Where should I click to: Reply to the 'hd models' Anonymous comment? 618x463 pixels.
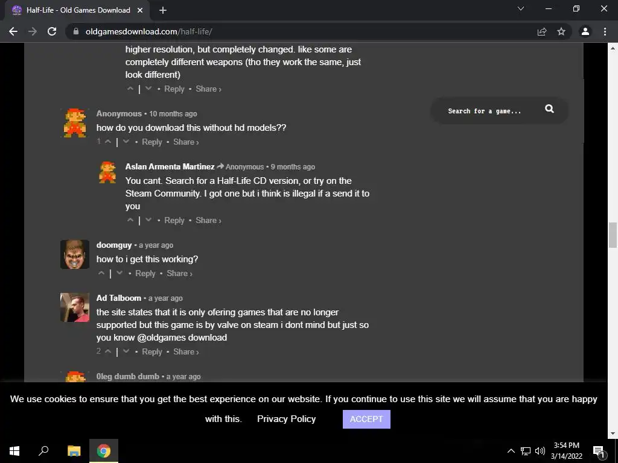tap(151, 142)
